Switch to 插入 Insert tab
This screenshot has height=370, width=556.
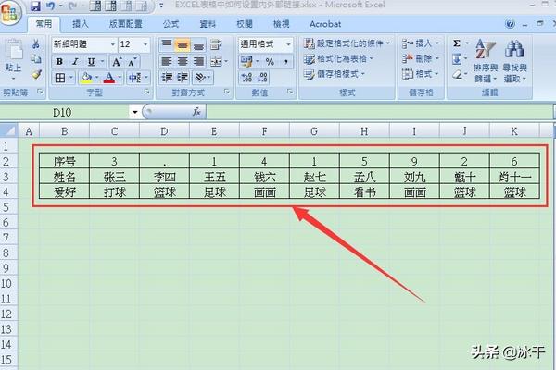80,24
